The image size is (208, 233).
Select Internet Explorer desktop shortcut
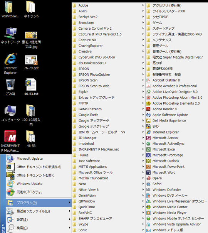click(x=10, y=64)
